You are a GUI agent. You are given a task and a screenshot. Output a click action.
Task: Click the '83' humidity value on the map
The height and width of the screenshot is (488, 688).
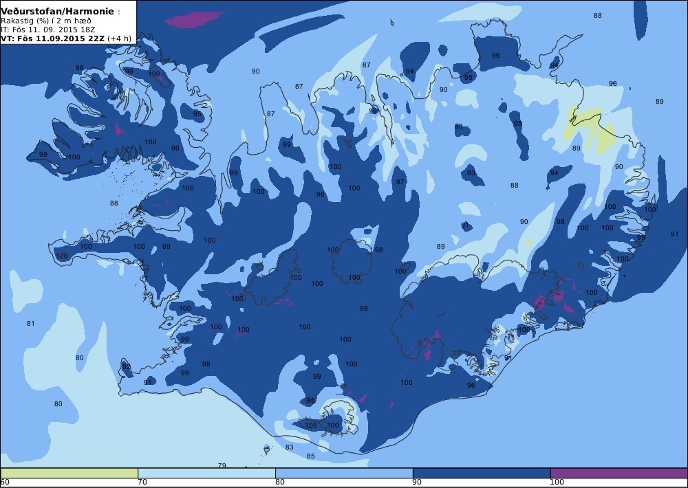coord(289,447)
